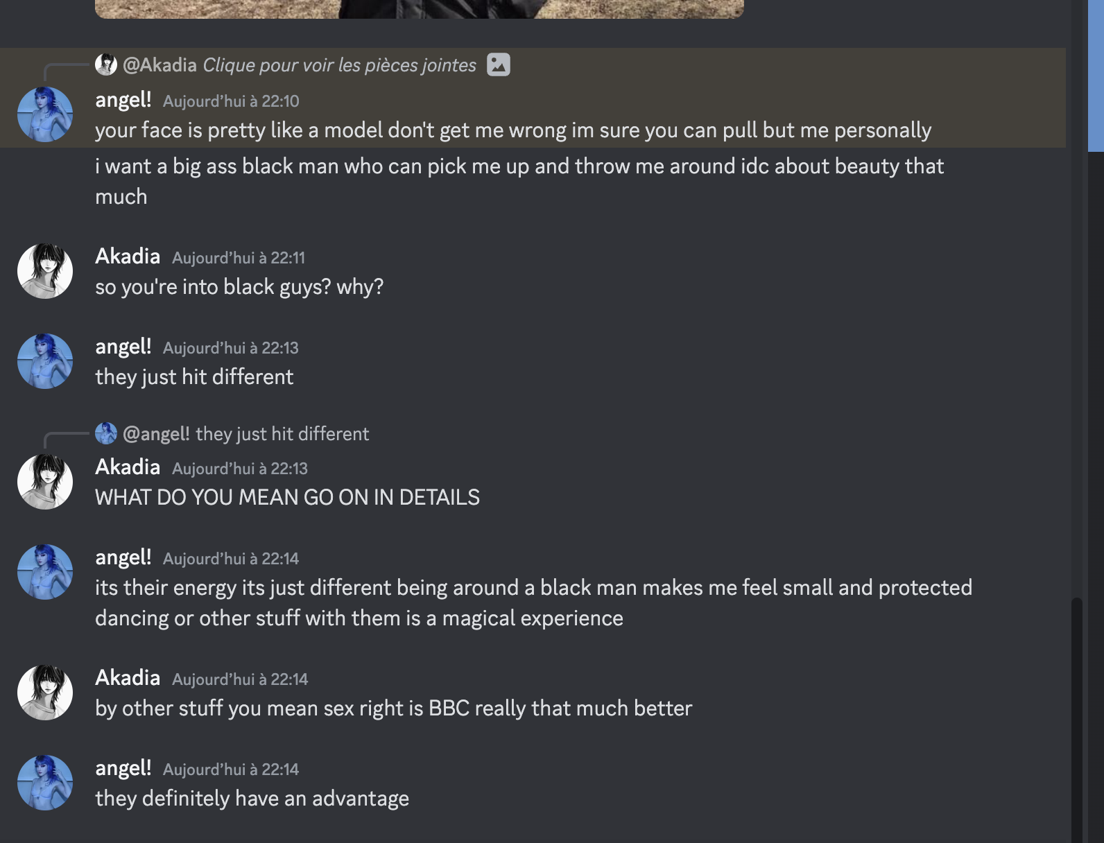Click username Akadia at the 22:11 message

[128, 257]
